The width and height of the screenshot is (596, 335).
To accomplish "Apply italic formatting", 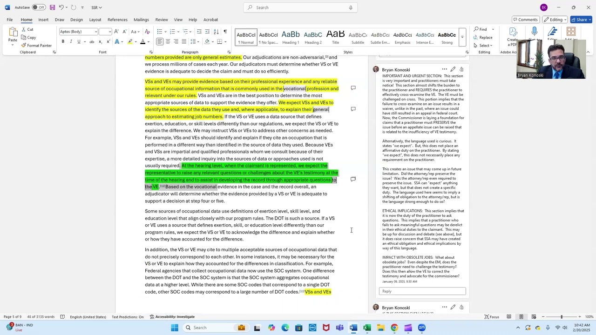I will point(71,42).
